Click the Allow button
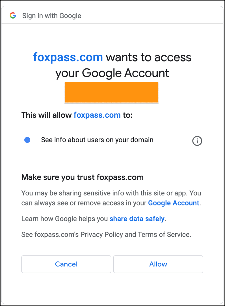Viewport: 225px width, 306px height. 158,264
